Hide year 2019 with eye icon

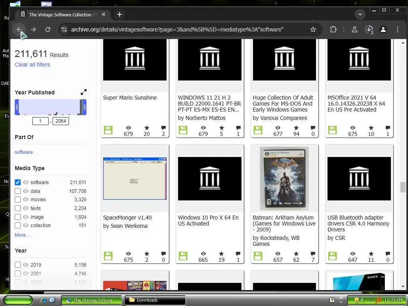coord(25,265)
